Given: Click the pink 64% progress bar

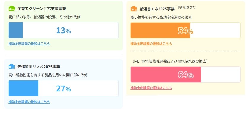Looking at the screenshot, I should [186, 74].
